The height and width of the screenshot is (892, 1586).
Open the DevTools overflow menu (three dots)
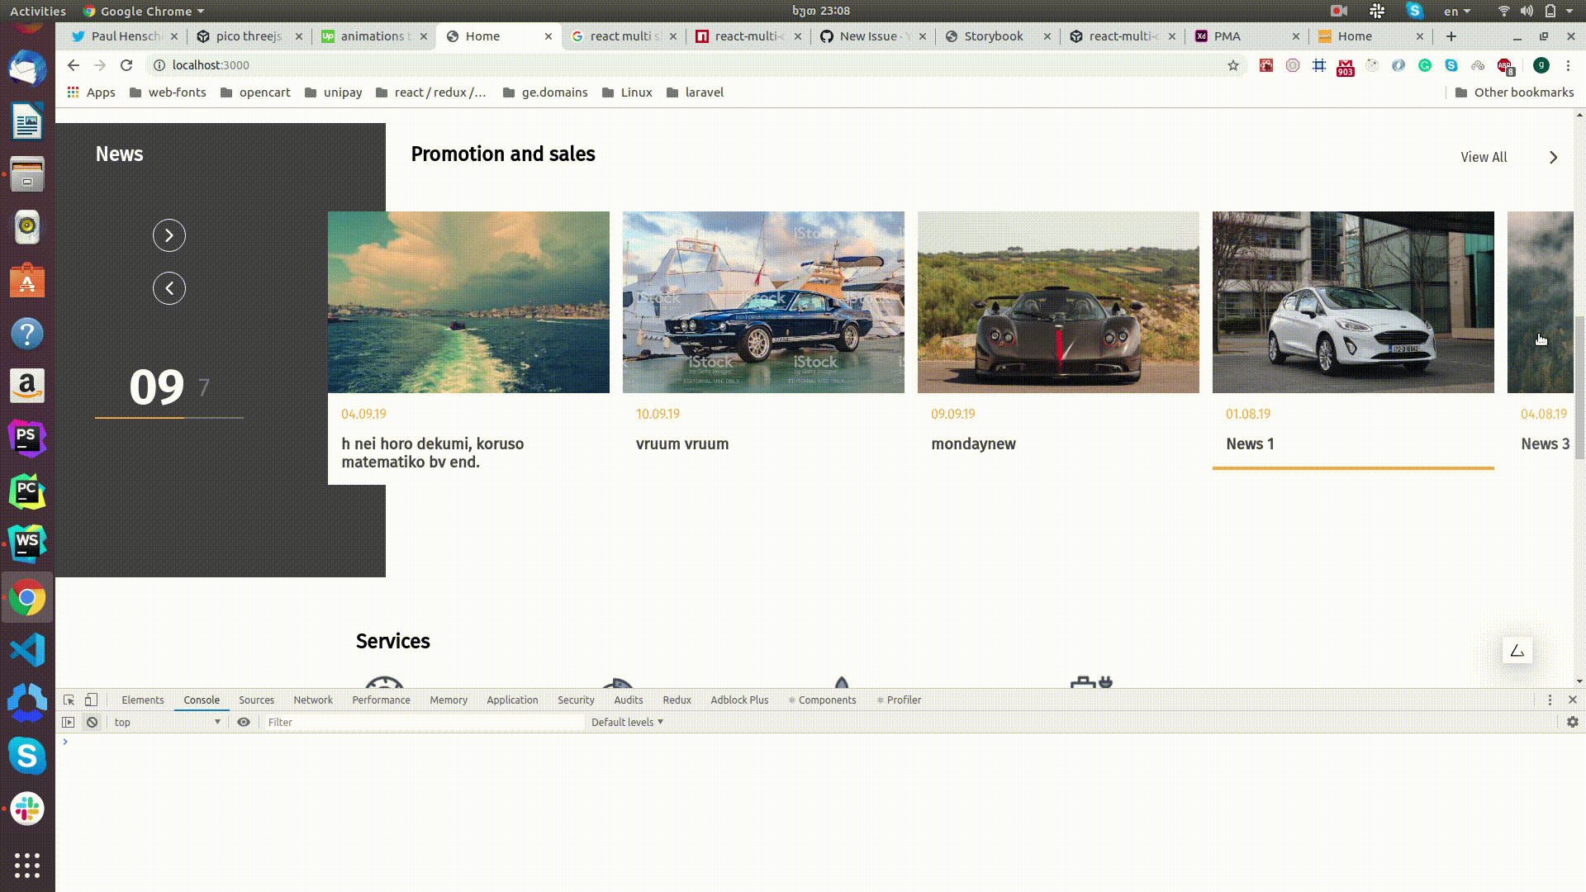click(1549, 700)
